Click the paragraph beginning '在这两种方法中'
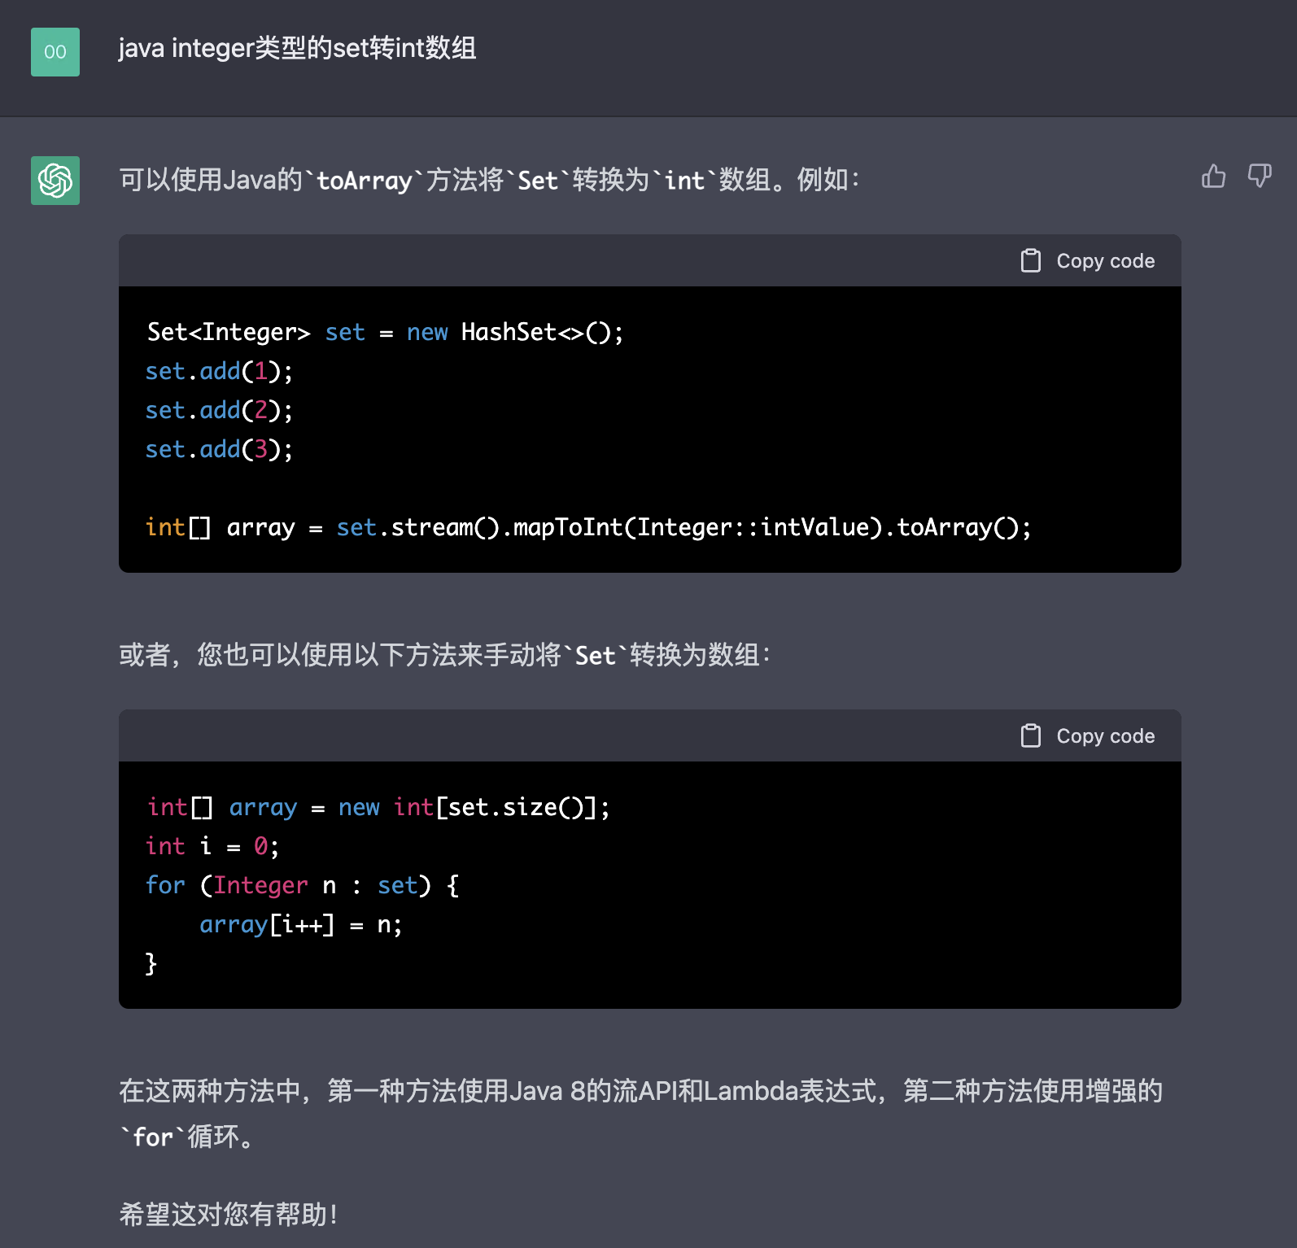Viewport: 1297px width, 1248px height. click(640, 1113)
